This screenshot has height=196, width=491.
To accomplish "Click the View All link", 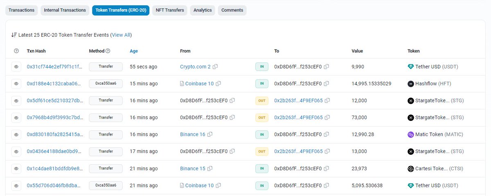I will [x=121, y=35].
